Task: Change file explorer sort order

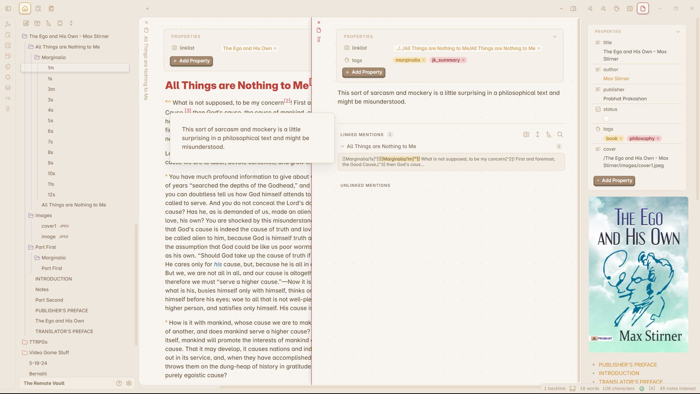Action: pyautogui.click(x=48, y=23)
